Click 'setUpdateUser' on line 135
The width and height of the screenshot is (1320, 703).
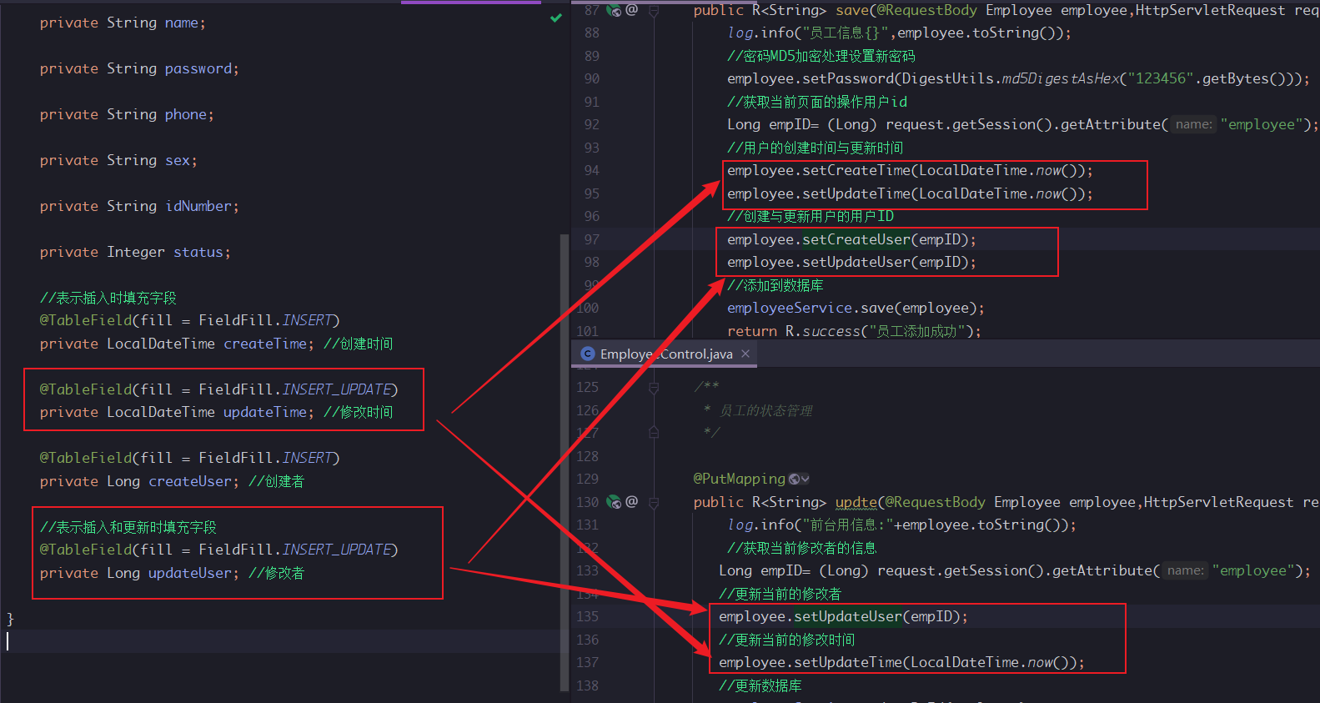pyautogui.click(x=848, y=617)
